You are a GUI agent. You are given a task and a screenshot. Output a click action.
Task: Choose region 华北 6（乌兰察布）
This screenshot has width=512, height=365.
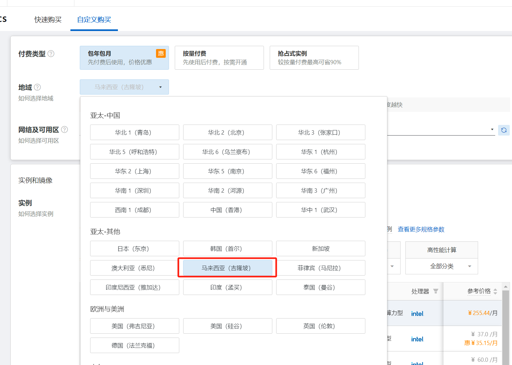click(228, 152)
